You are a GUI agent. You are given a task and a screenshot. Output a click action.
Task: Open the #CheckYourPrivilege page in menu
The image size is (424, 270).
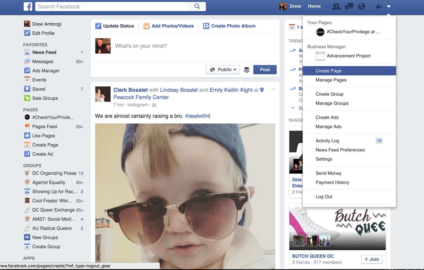348,32
